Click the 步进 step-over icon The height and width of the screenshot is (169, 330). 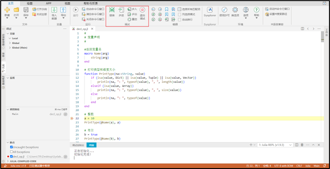(x=121, y=10)
